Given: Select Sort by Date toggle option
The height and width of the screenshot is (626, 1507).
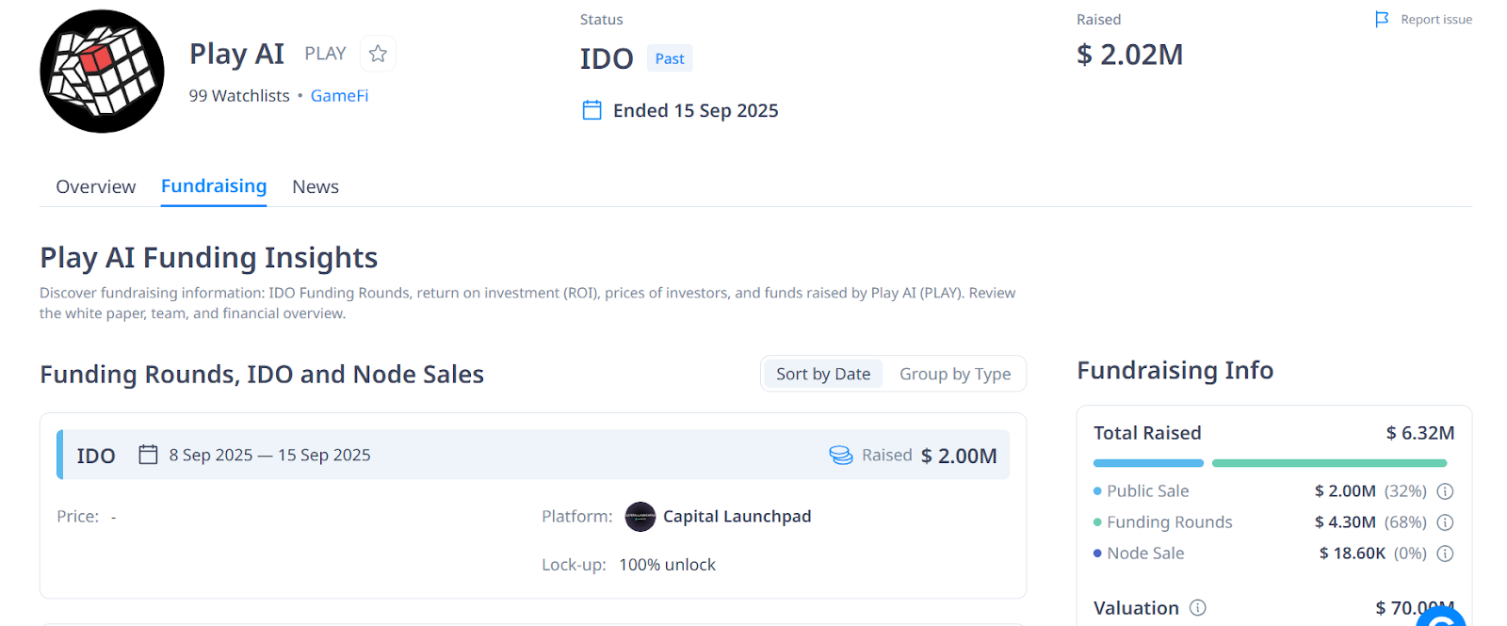Looking at the screenshot, I should click(822, 374).
